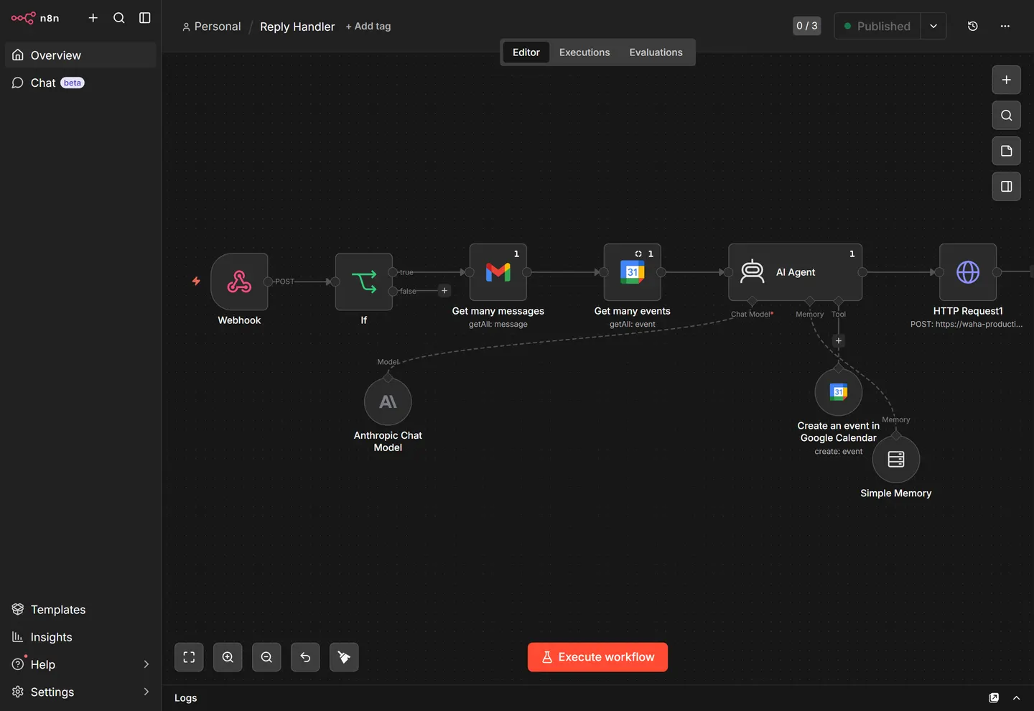Select the Anthropic Chat Model node
This screenshot has height=711, width=1034.
pyautogui.click(x=388, y=401)
